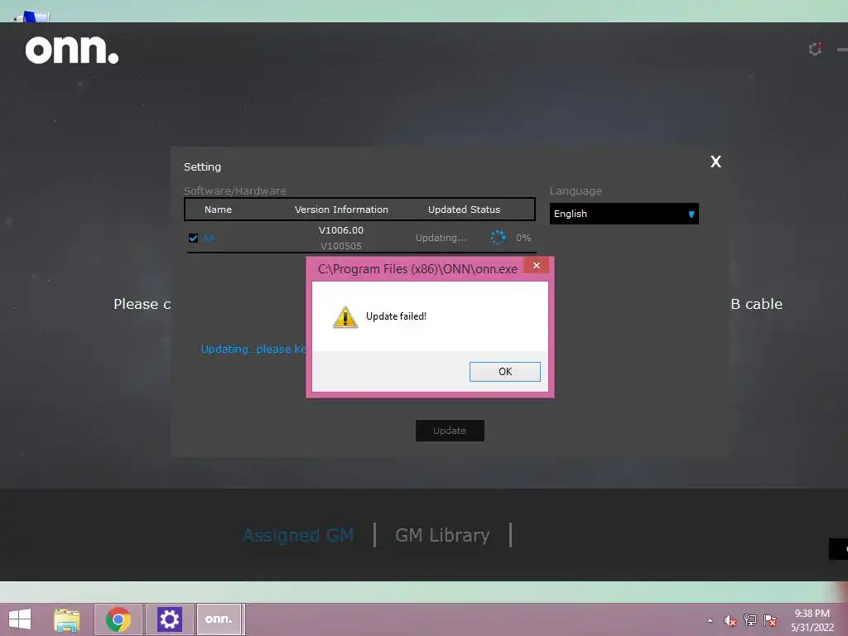848x636 pixels.
Task: Open the gear app on taskbar
Action: click(169, 619)
